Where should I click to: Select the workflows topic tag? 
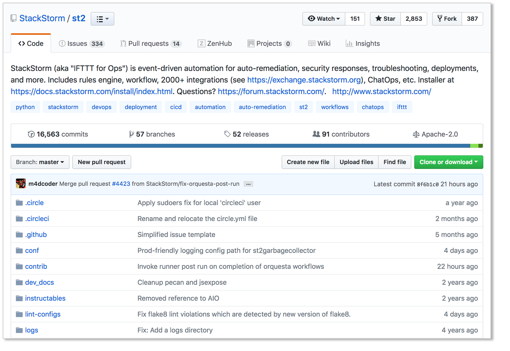coord(335,107)
